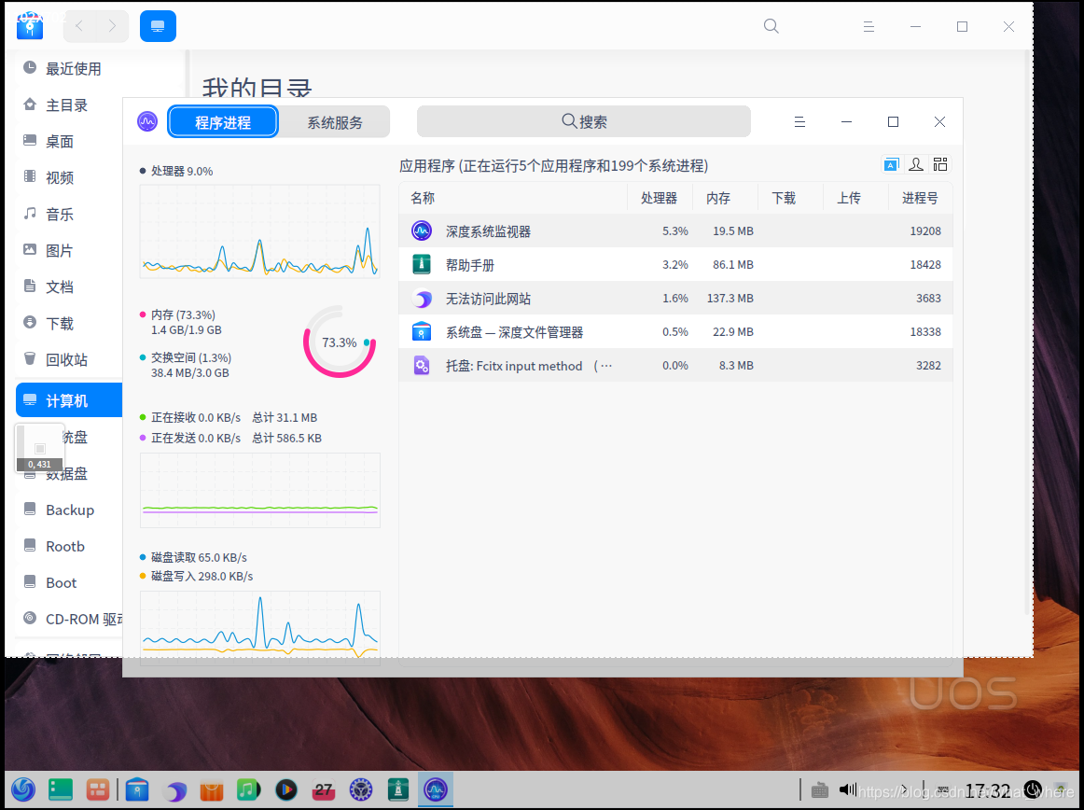Select 计算机 in the sidebar
The height and width of the screenshot is (810, 1084).
pos(69,399)
